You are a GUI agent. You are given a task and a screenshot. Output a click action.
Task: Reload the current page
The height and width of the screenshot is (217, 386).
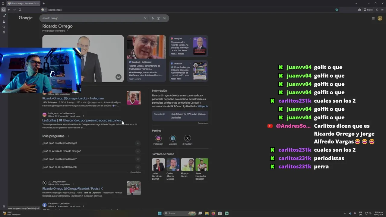point(20,10)
